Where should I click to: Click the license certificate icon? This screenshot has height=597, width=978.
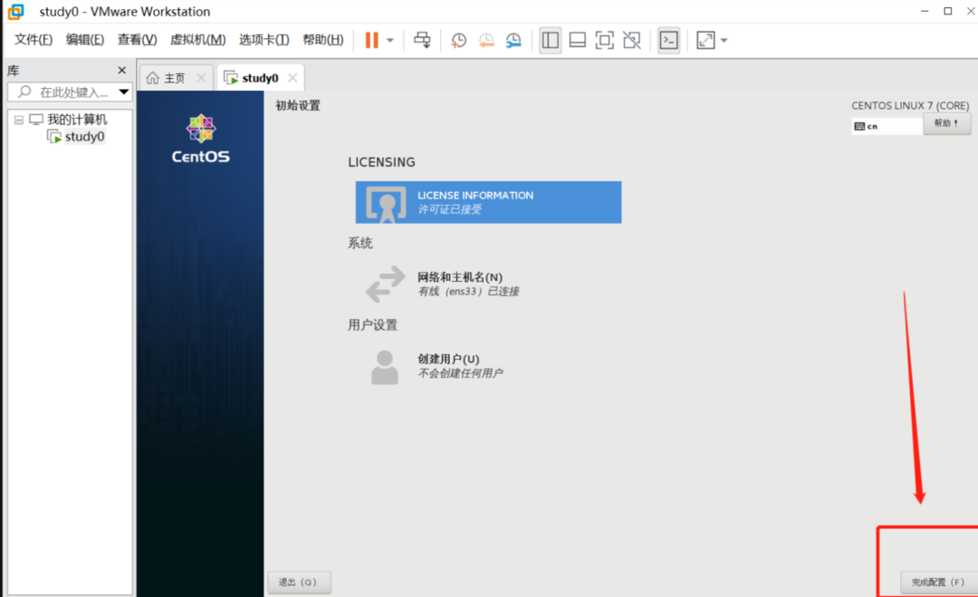[x=386, y=203]
